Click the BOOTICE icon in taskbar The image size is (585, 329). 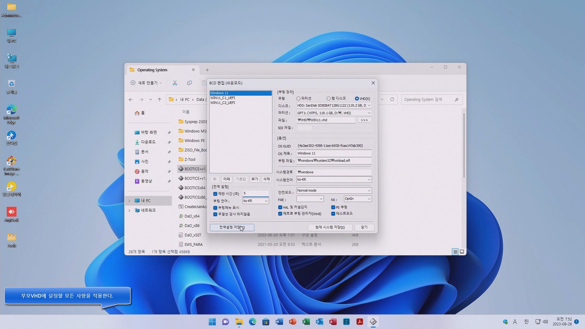[373, 322]
